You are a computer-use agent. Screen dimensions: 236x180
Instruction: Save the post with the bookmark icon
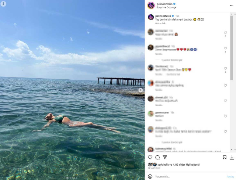point(225,157)
